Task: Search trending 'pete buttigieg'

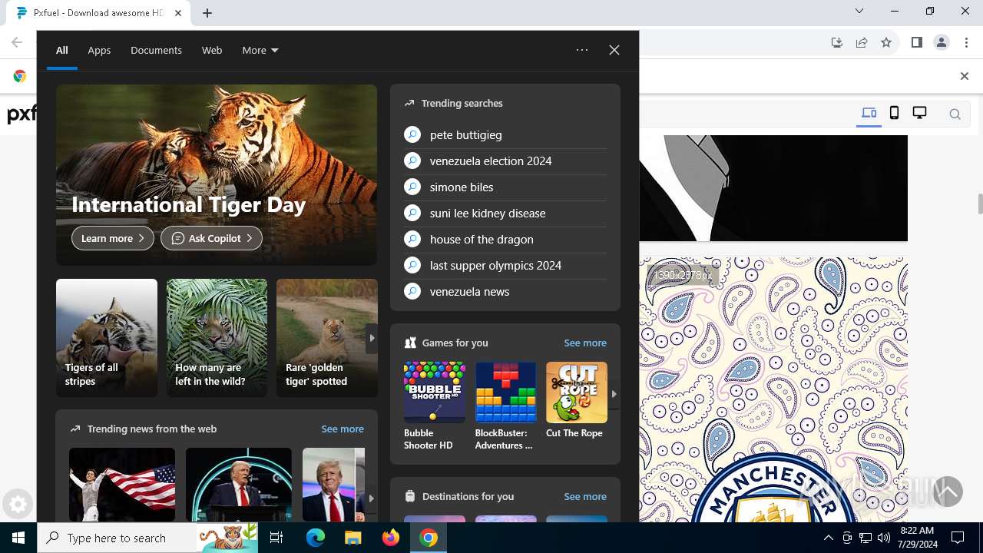Action: tap(505, 134)
